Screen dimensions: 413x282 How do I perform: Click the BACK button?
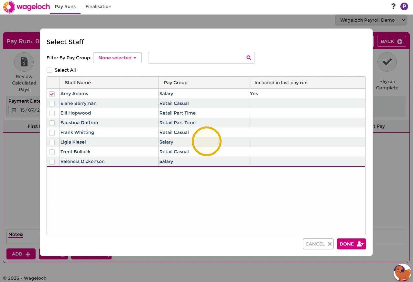[x=392, y=41]
